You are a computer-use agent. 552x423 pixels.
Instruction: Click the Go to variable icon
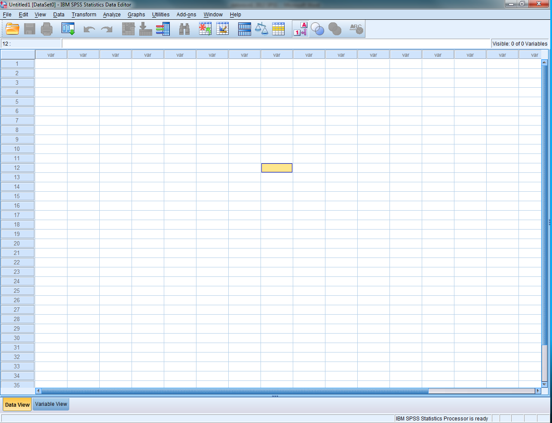point(145,29)
